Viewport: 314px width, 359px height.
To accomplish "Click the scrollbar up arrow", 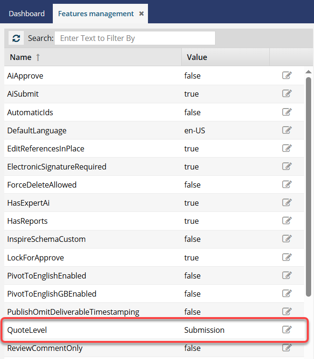I will pyautogui.click(x=309, y=71).
